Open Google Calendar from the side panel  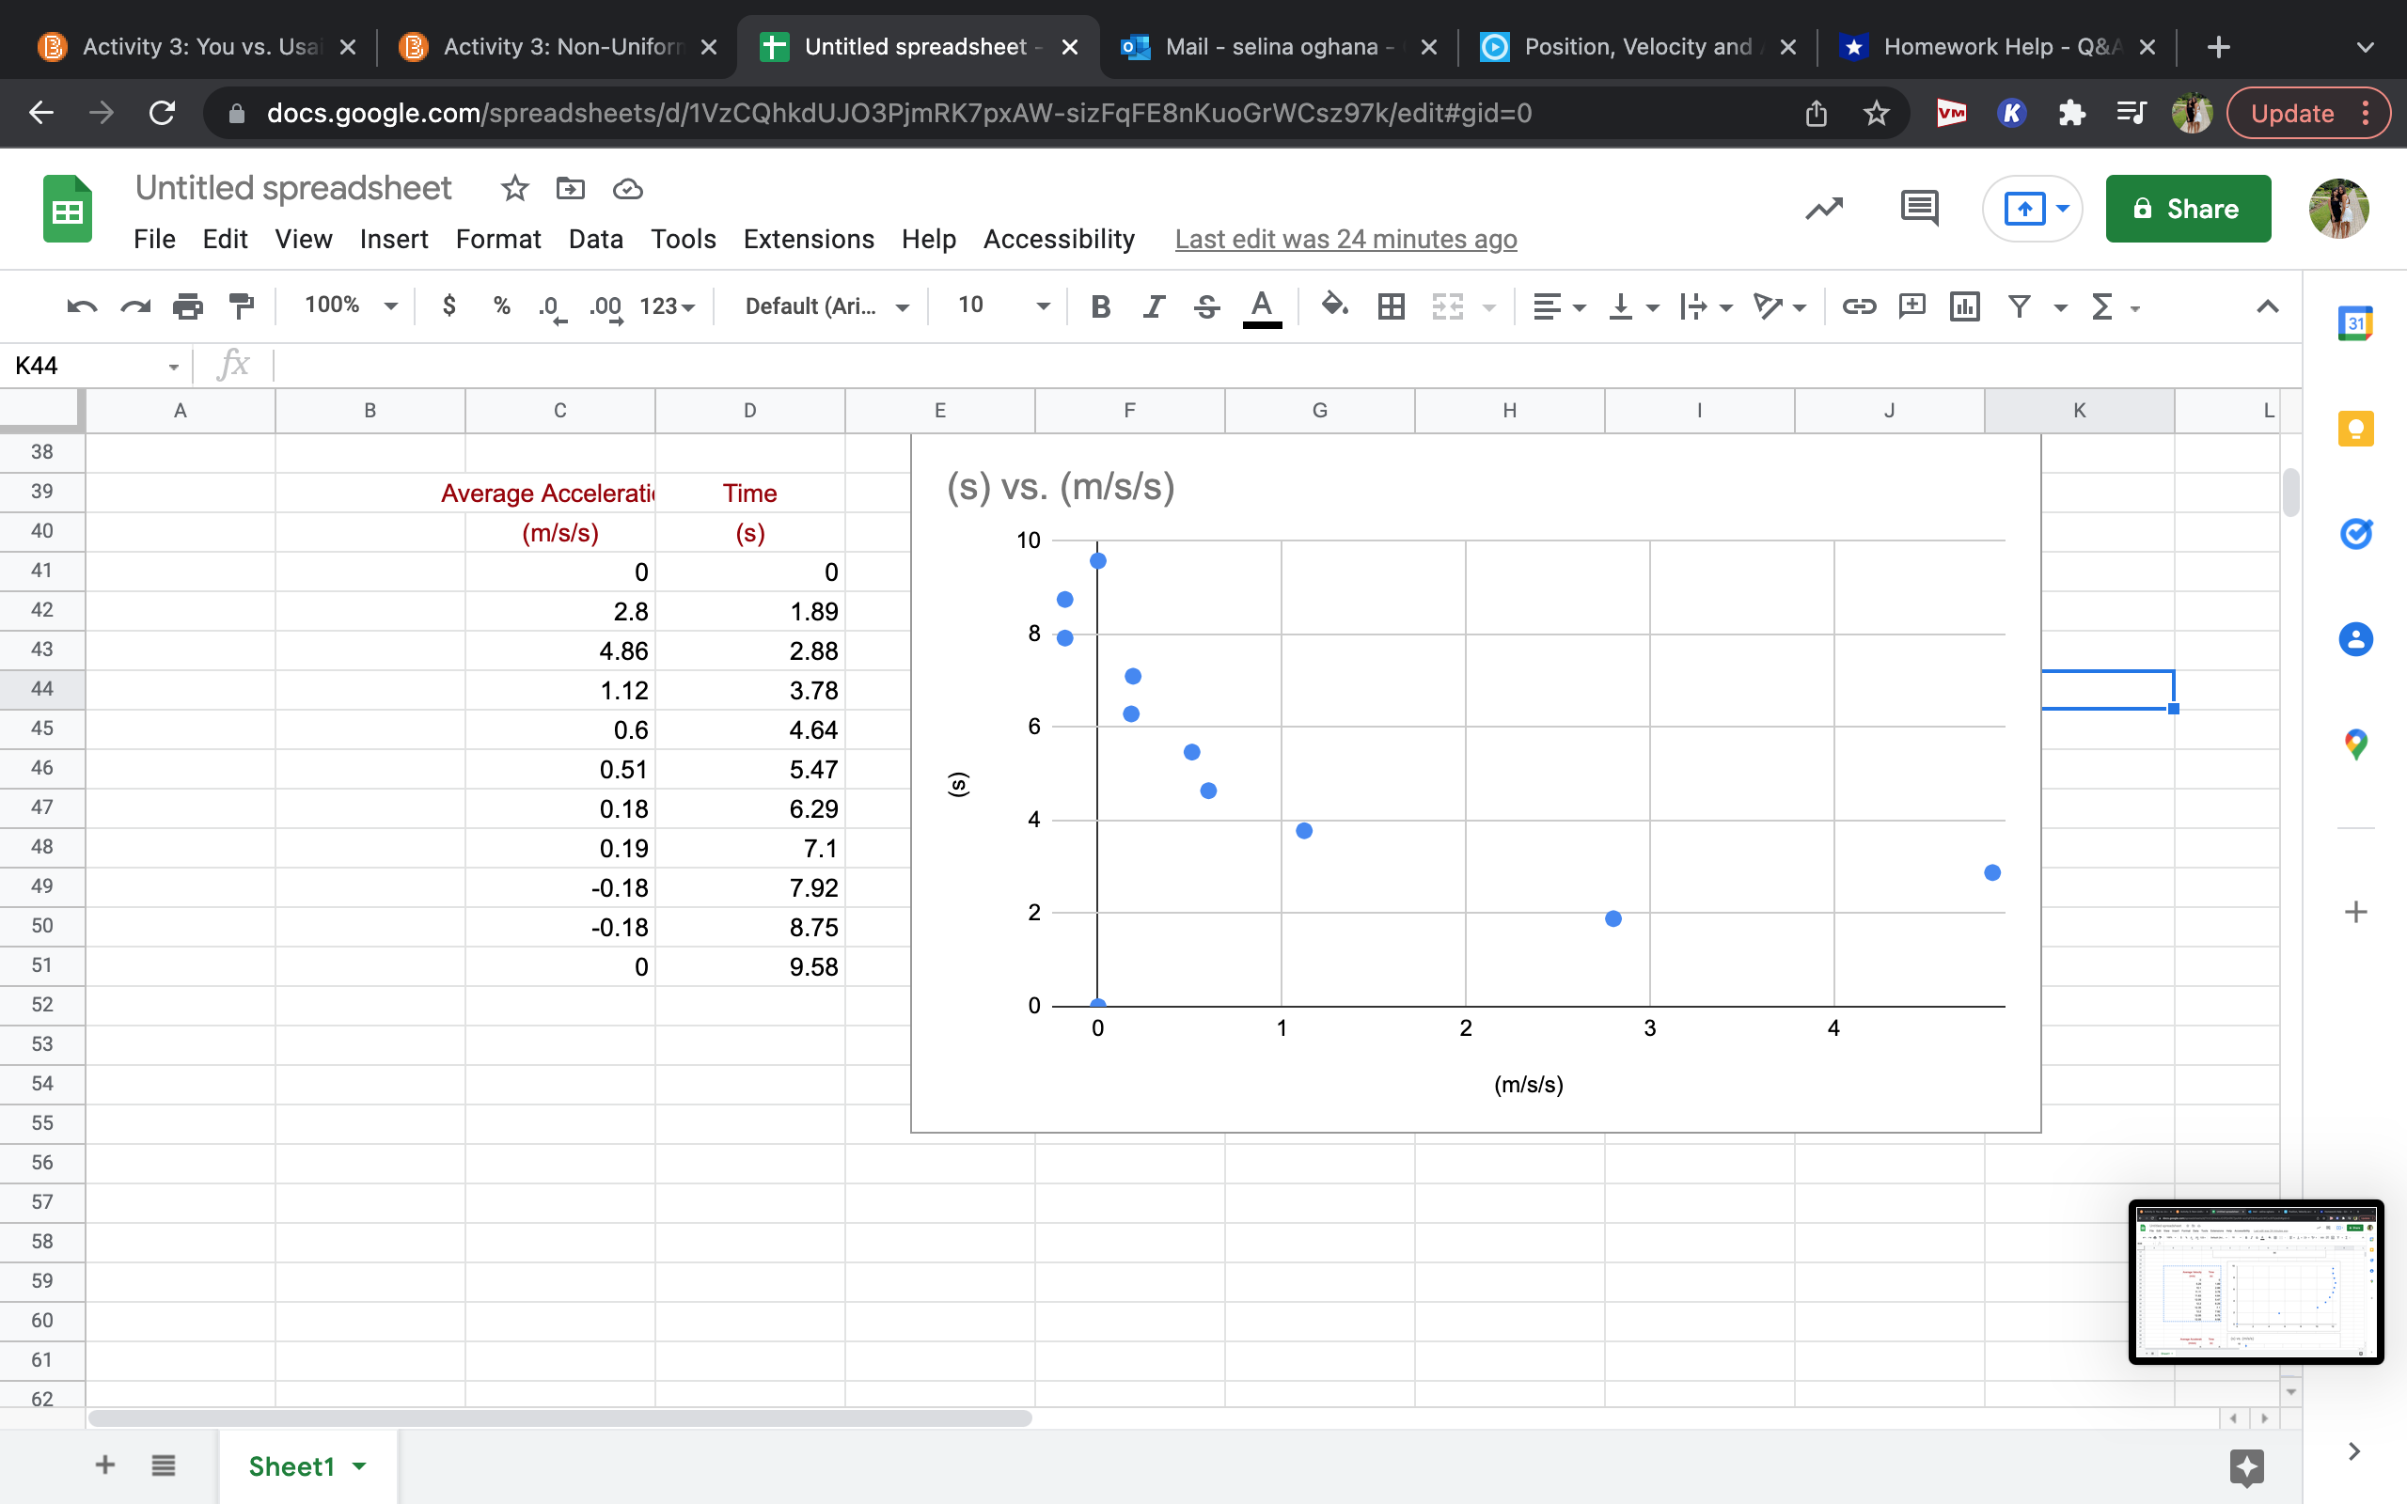(x=2355, y=322)
